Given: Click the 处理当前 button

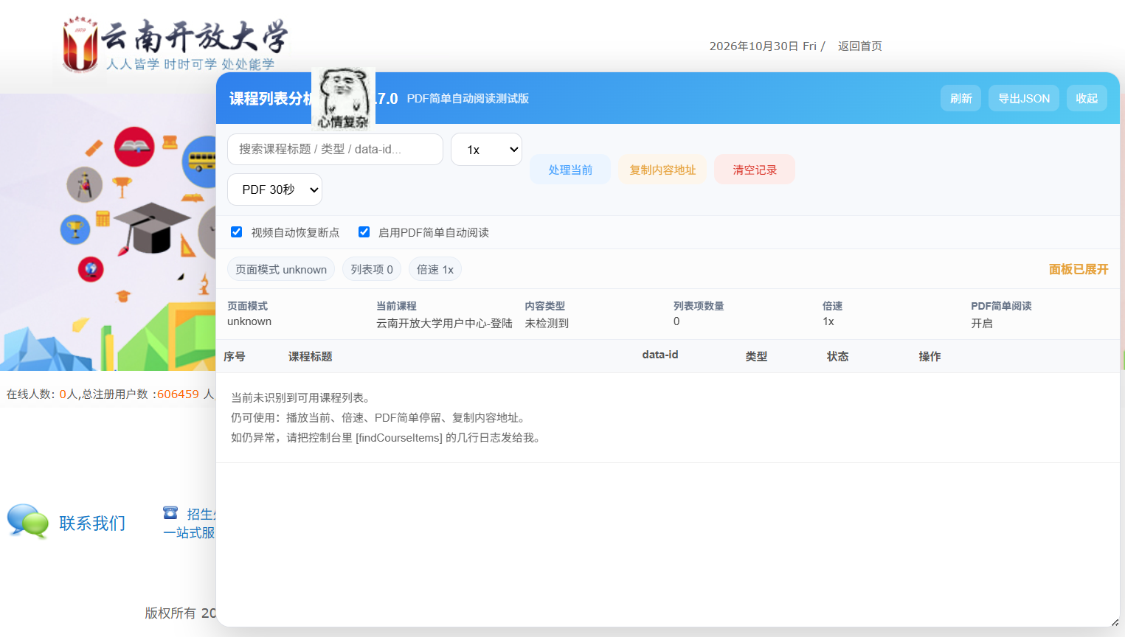Looking at the screenshot, I should [x=570, y=170].
